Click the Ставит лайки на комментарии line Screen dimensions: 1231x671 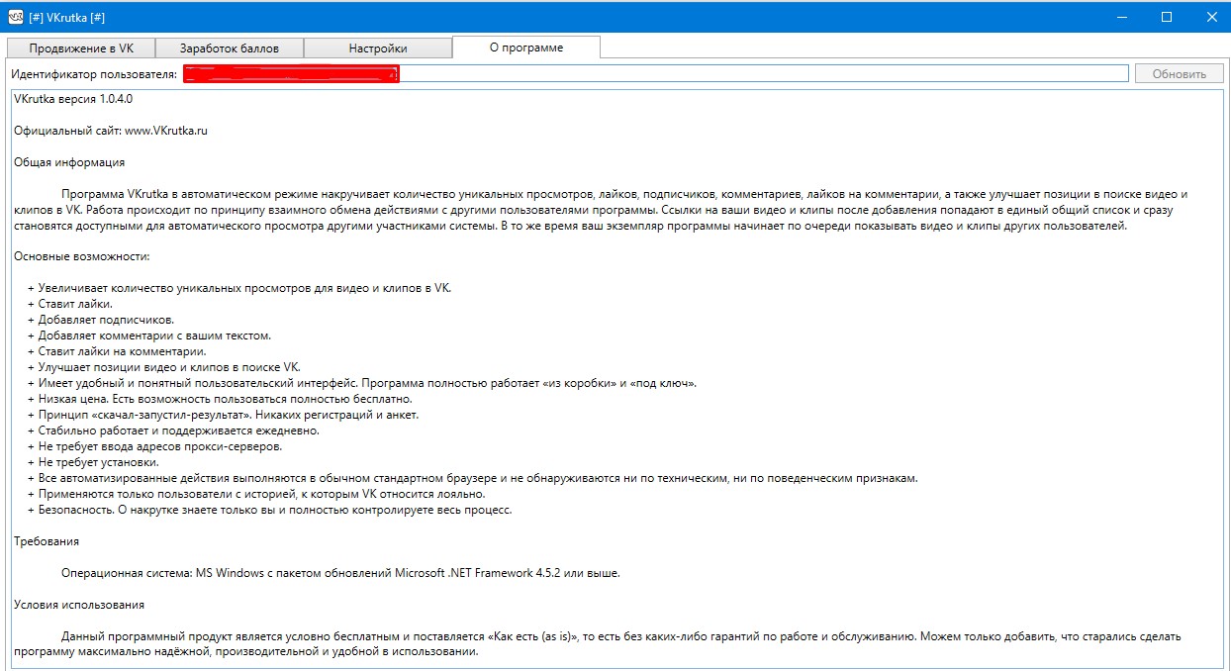[x=117, y=351]
